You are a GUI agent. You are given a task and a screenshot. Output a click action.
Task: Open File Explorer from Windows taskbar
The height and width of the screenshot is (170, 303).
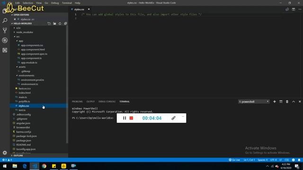15,166
